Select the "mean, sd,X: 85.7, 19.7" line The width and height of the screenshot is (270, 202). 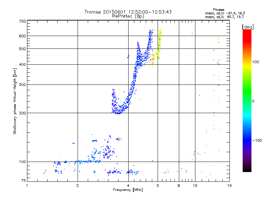pyautogui.click(x=224, y=17)
